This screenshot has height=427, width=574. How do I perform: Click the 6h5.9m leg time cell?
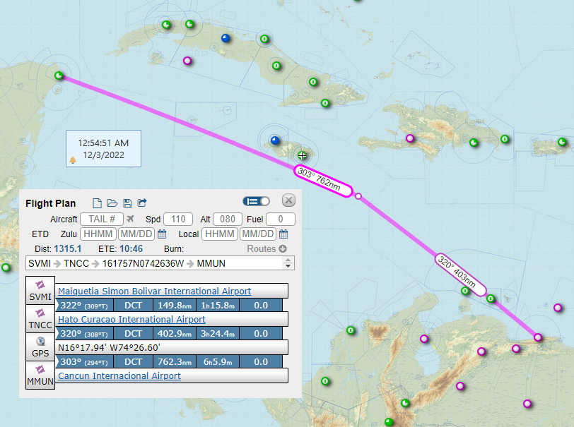218,361
